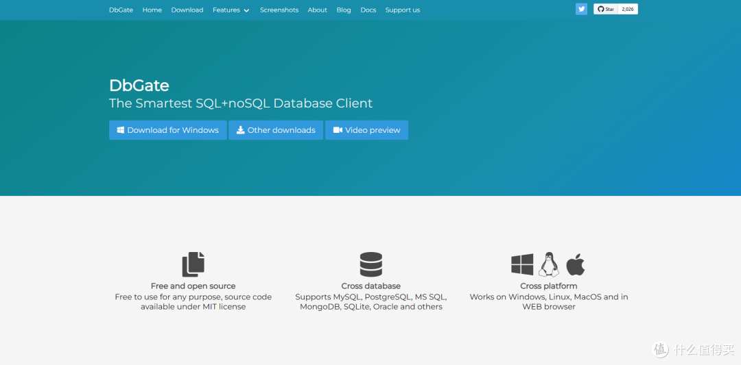This screenshot has height=365, width=741.
Task: Click the Linux penguin platform icon
Action: (x=548, y=264)
